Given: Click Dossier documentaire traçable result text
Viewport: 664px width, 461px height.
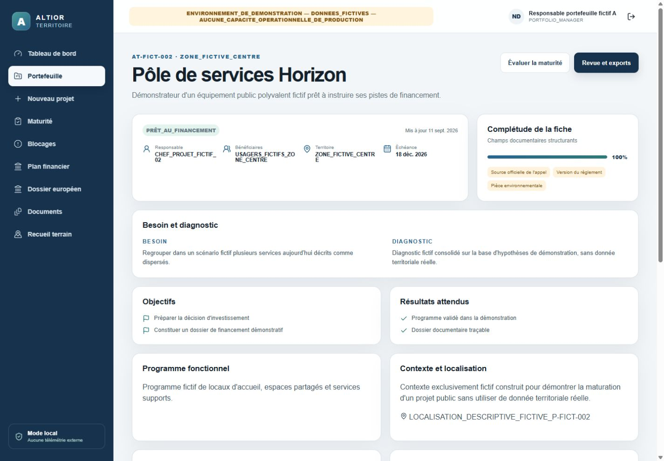Looking at the screenshot, I should point(451,330).
